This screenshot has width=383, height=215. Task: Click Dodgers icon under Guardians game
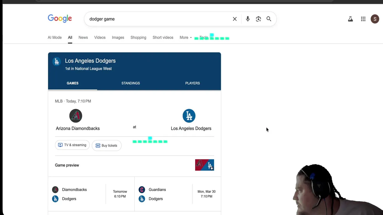coord(142,199)
